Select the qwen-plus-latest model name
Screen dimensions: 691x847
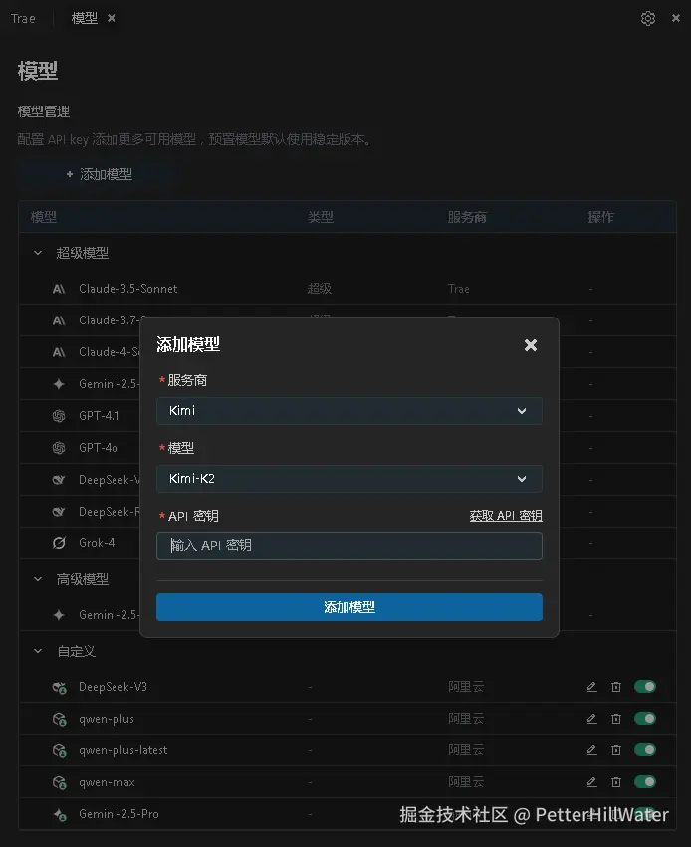click(x=123, y=750)
